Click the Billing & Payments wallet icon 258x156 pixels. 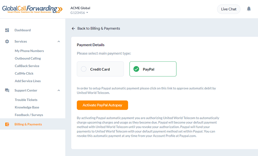coord(7,124)
